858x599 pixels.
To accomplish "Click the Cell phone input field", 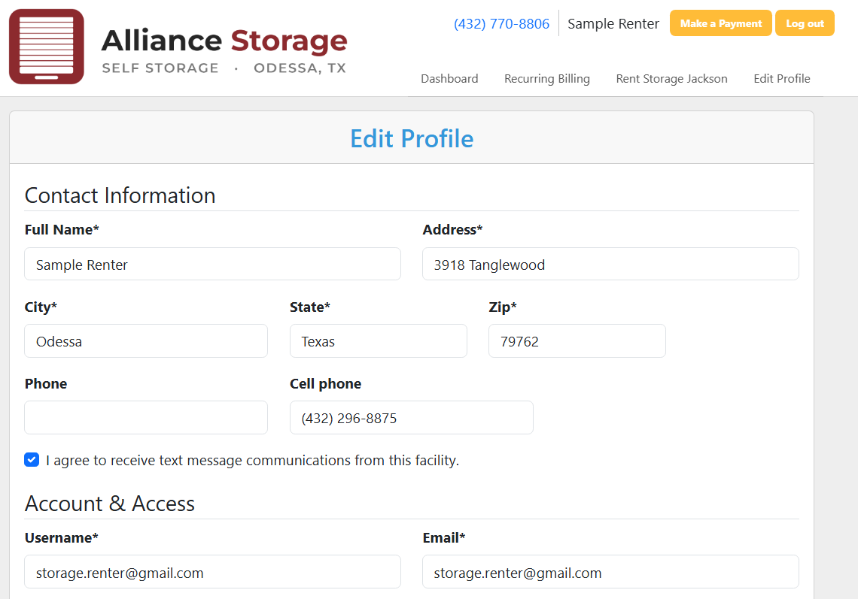I will coord(412,418).
